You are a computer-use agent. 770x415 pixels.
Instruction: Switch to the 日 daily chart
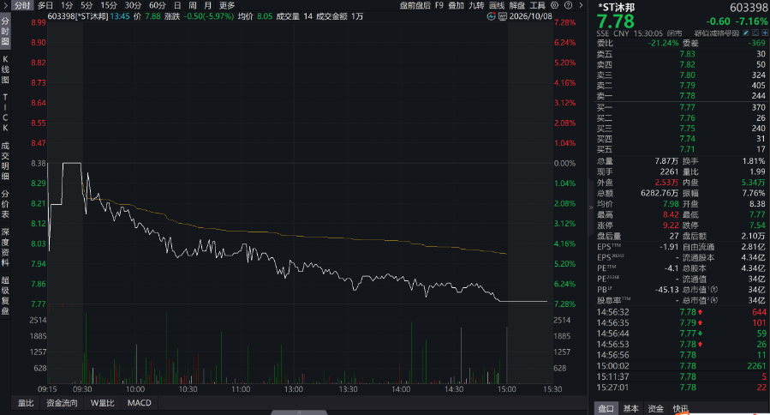click(x=177, y=5)
